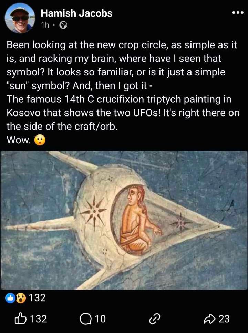Visit Hamish Jacobs profile name link
The height and width of the screenshot is (333, 248).
[76, 13]
